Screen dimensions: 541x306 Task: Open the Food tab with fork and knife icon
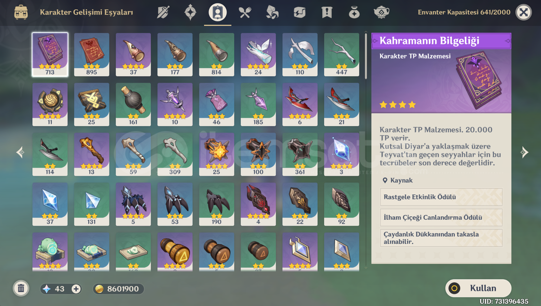[x=245, y=12]
